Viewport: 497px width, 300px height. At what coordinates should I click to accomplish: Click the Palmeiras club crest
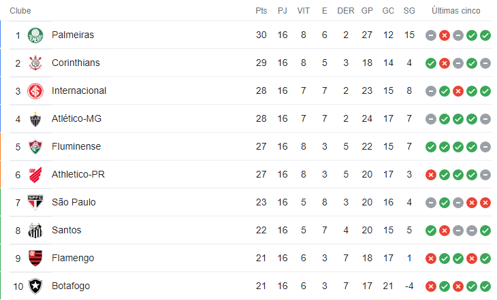[35, 35]
